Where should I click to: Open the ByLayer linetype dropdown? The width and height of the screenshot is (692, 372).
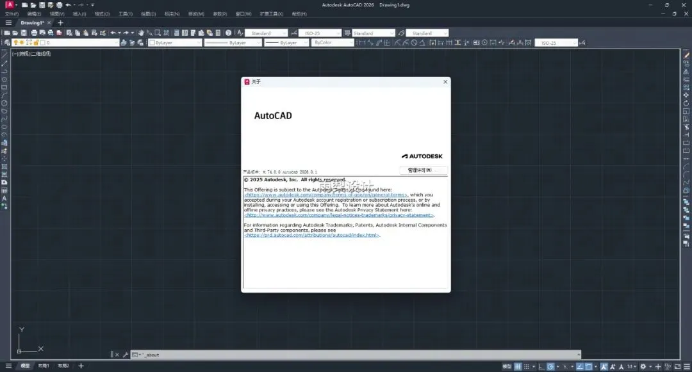click(233, 43)
